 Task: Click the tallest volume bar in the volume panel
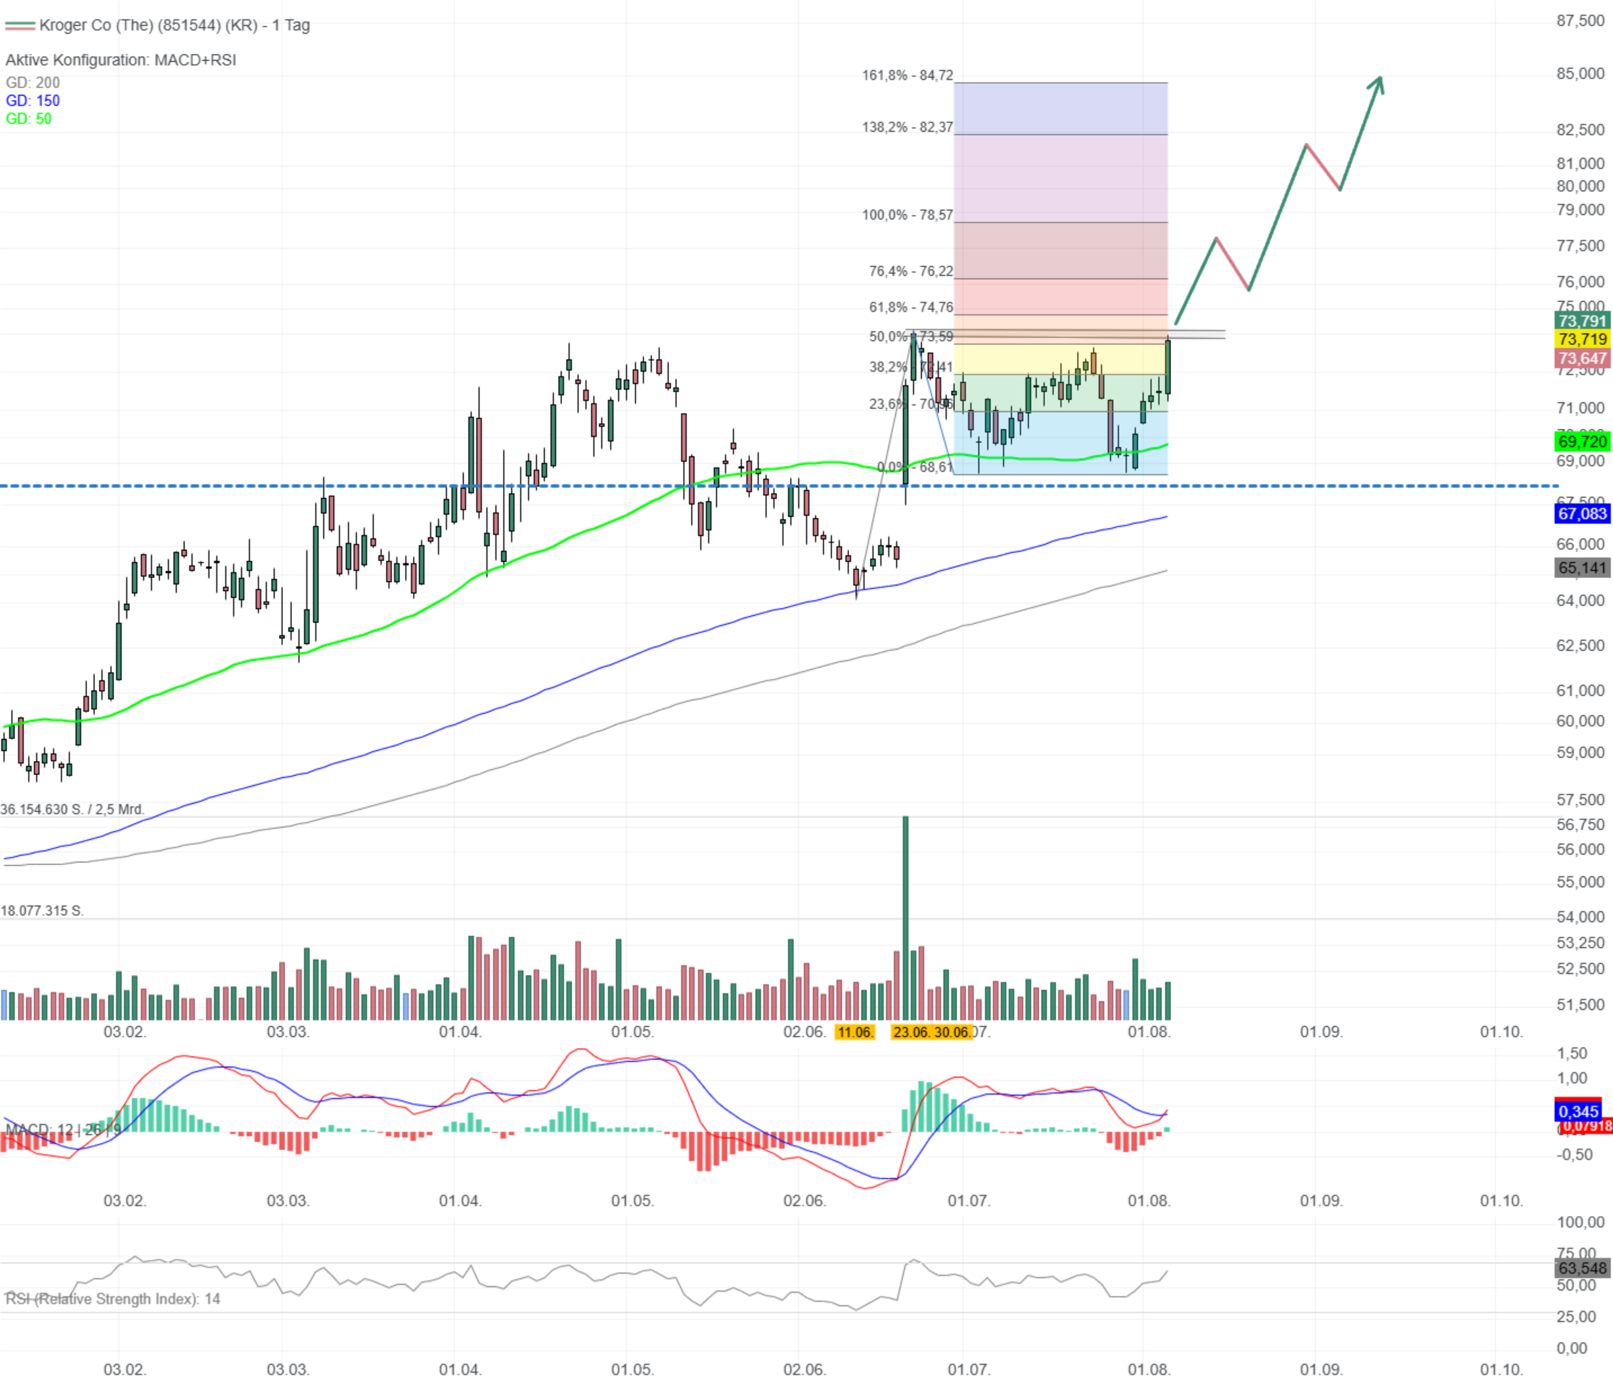coord(906,918)
